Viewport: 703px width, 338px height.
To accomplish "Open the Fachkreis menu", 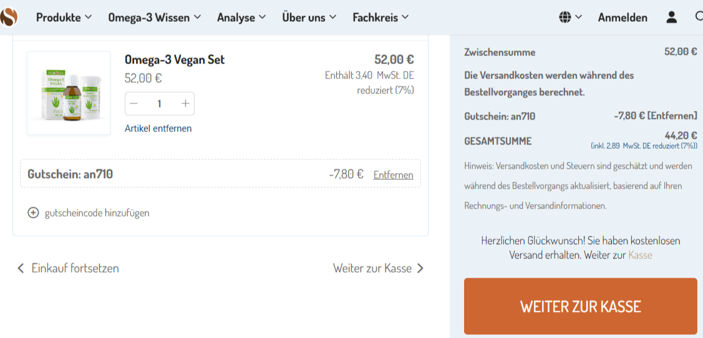I will click(380, 17).
